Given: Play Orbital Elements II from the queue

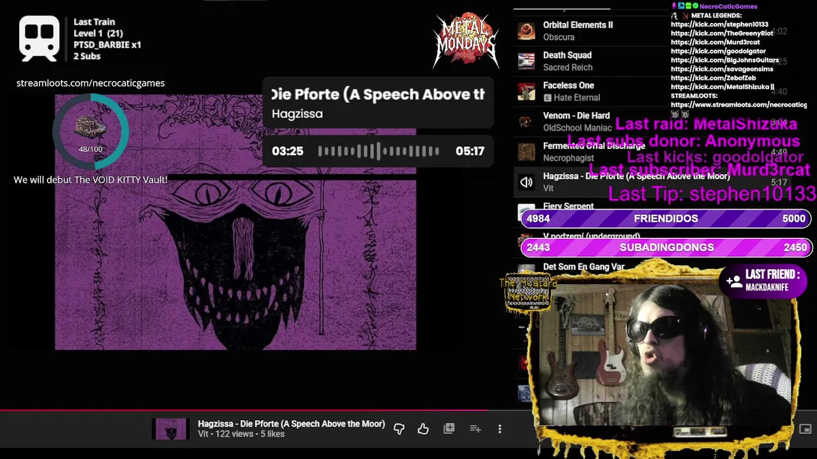Looking at the screenshot, I should 578,25.
